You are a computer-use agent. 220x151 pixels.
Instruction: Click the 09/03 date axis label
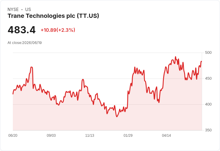click(x=51, y=135)
